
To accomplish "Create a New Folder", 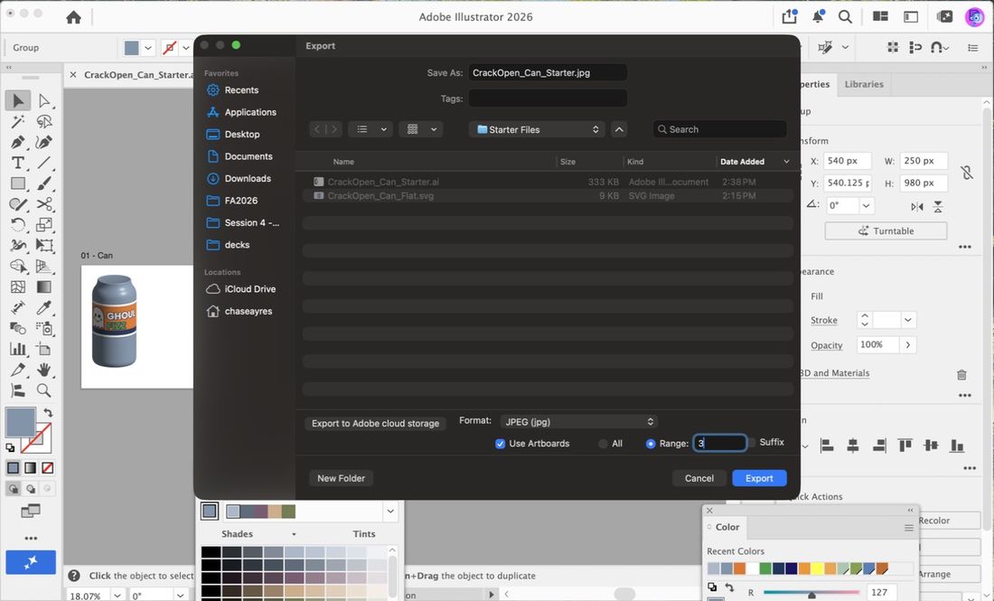I will [341, 478].
